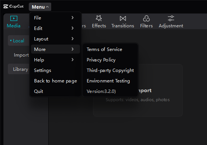Select Import in the sidebar
The image size is (207, 145).
point(21,55)
